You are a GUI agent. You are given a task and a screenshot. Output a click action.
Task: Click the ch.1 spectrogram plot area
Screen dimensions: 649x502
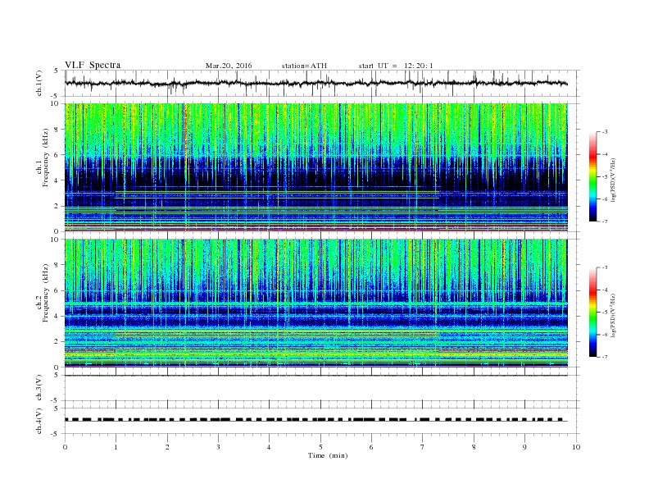316,167
